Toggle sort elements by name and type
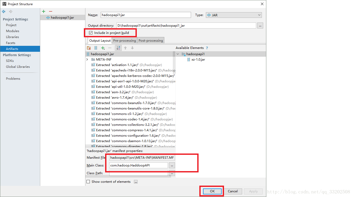Viewport: 353px width, 197px height. [x=118, y=48]
